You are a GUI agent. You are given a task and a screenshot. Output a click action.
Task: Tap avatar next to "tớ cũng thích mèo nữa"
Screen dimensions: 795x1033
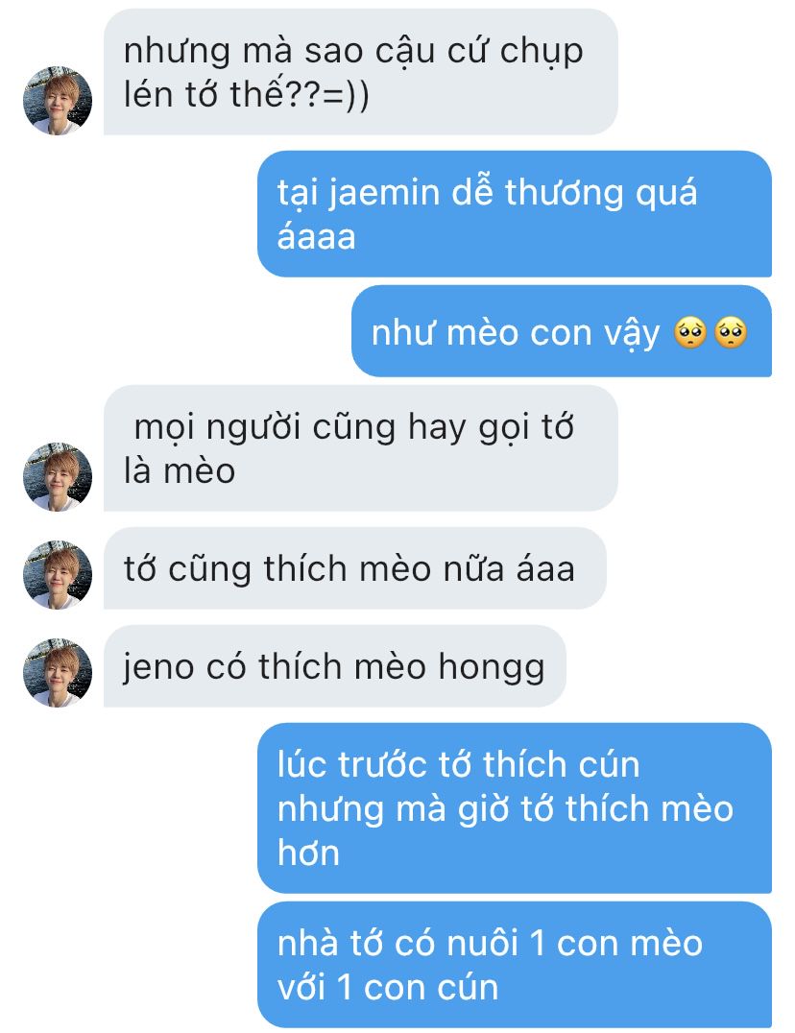(58, 574)
